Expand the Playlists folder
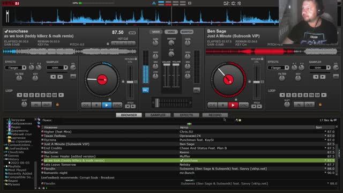This screenshot has height=193, width=343. [x=5, y=167]
